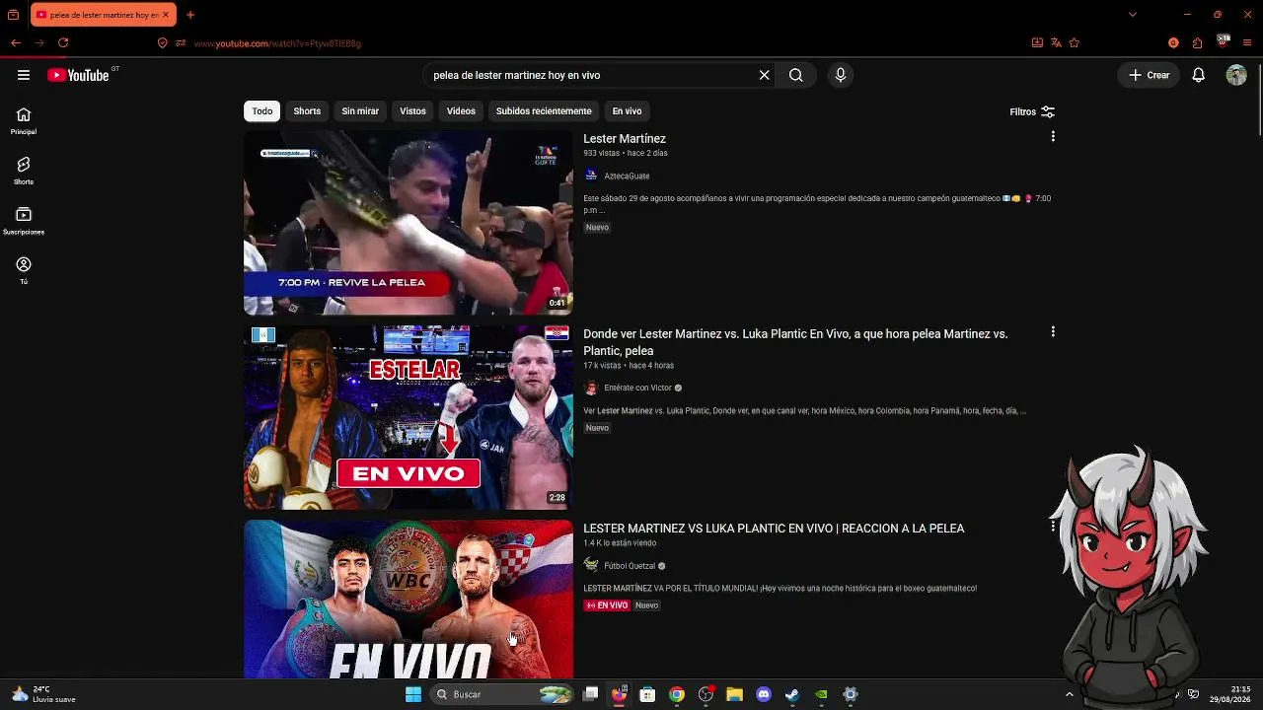
Task: Open the browser extensions puzzle icon
Action: click(x=1197, y=43)
